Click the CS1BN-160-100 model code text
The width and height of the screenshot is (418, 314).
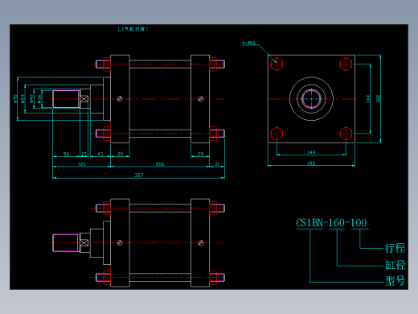pyautogui.click(x=331, y=223)
